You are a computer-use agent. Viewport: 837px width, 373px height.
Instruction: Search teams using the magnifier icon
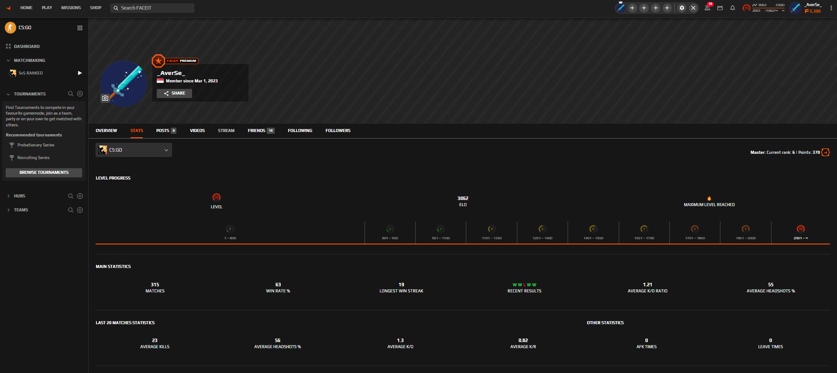(x=70, y=210)
